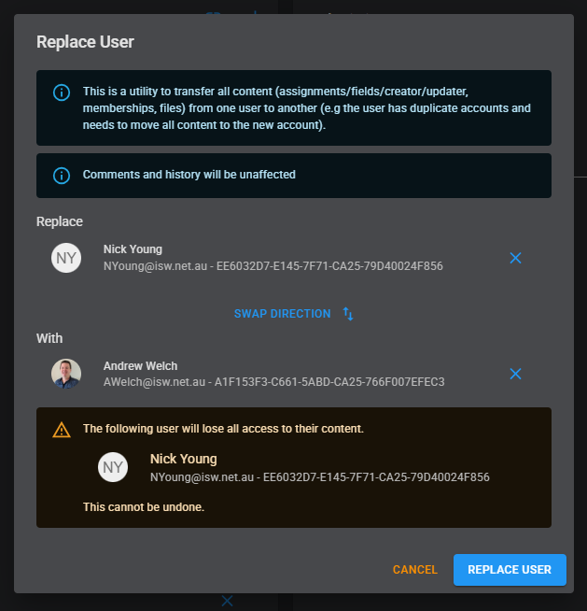This screenshot has width=587, height=611.
Task: Click the swap arrows icon
Action: pyautogui.click(x=348, y=314)
